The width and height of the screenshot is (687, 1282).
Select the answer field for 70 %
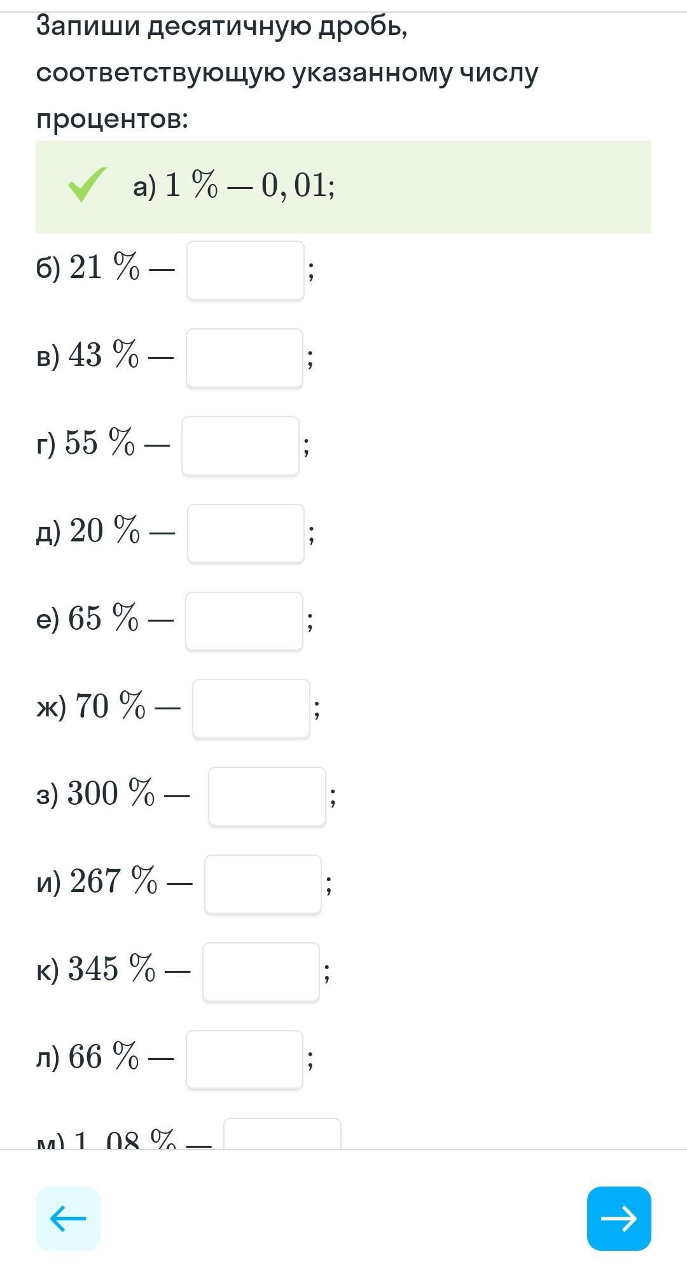[x=251, y=709]
